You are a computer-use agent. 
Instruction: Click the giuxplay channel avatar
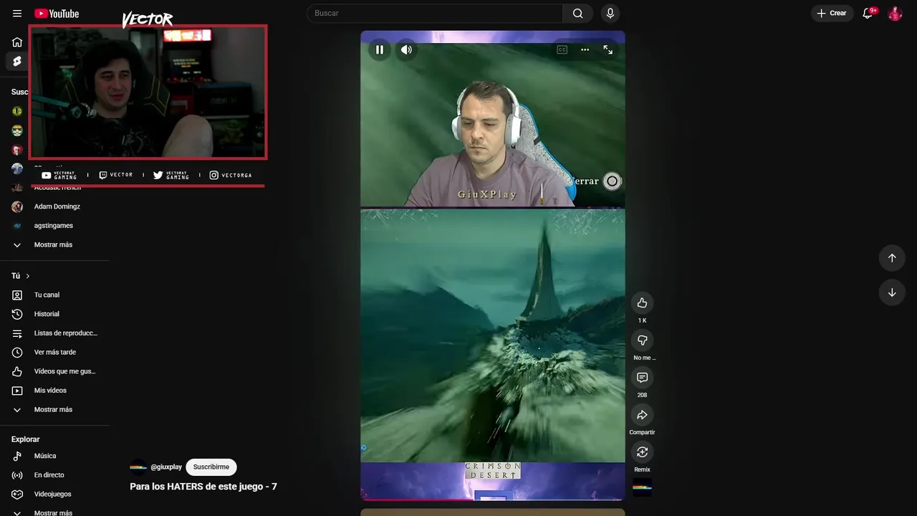tap(138, 467)
